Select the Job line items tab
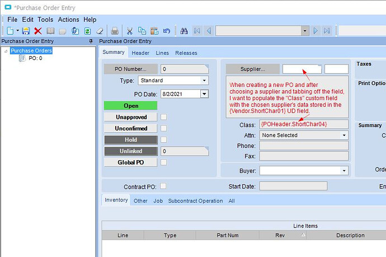The height and width of the screenshot is (257, 386). point(158,201)
